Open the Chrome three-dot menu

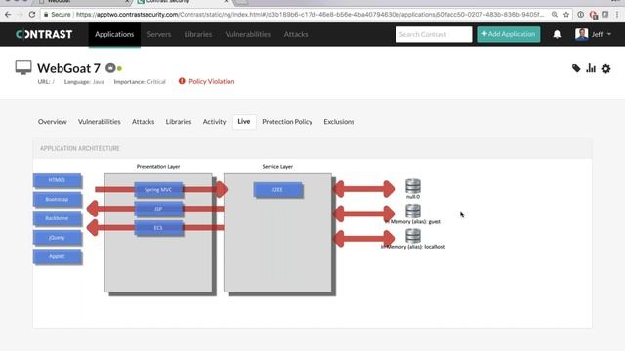click(x=617, y=15)
